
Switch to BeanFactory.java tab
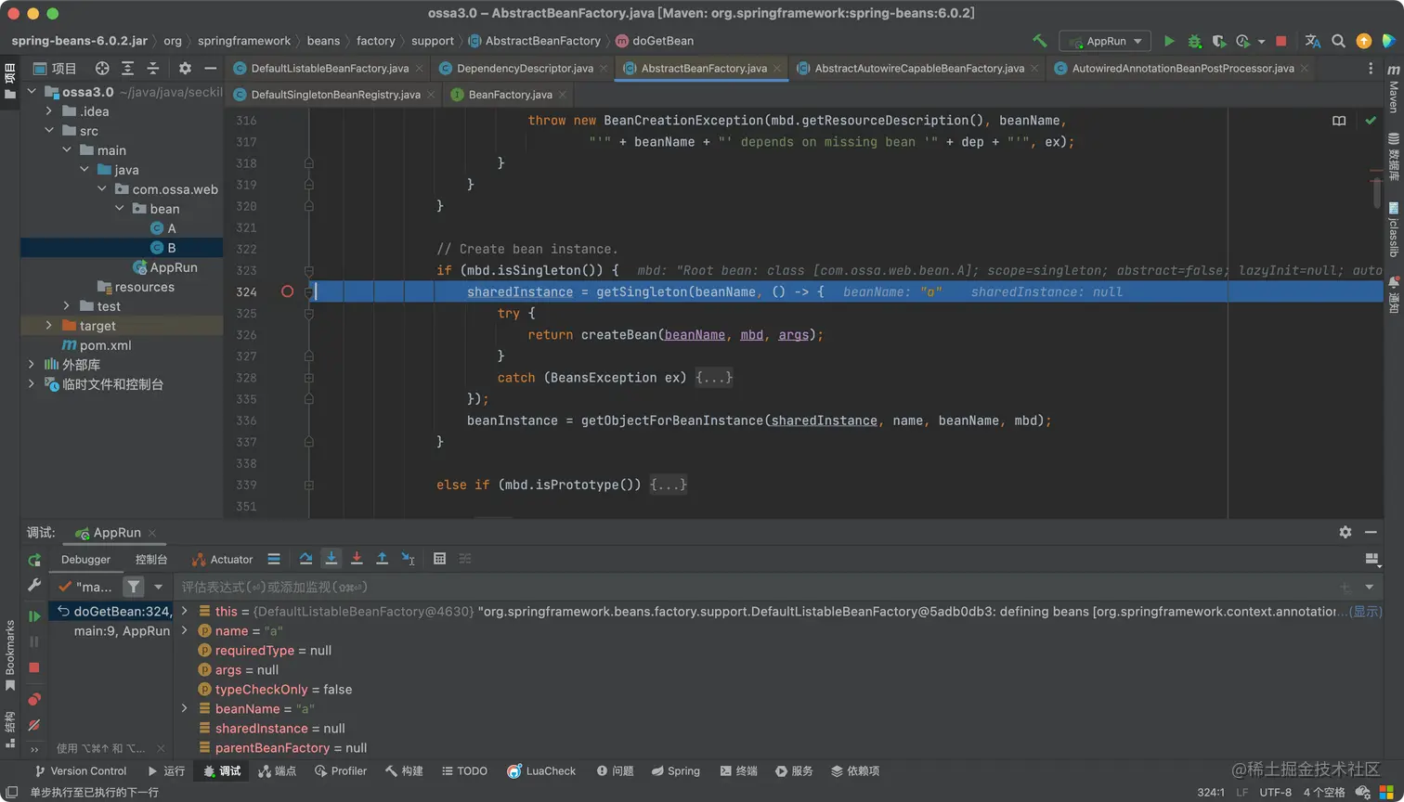coord(510,94)
